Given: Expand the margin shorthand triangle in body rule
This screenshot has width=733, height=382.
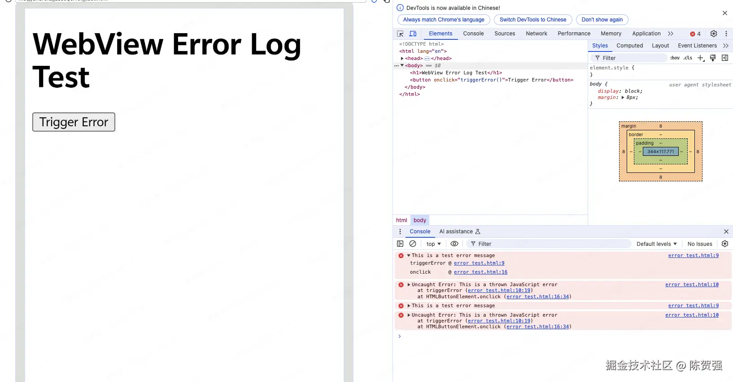Looking at the screenshot, I should pyautogui.click(x=623, y=98).
